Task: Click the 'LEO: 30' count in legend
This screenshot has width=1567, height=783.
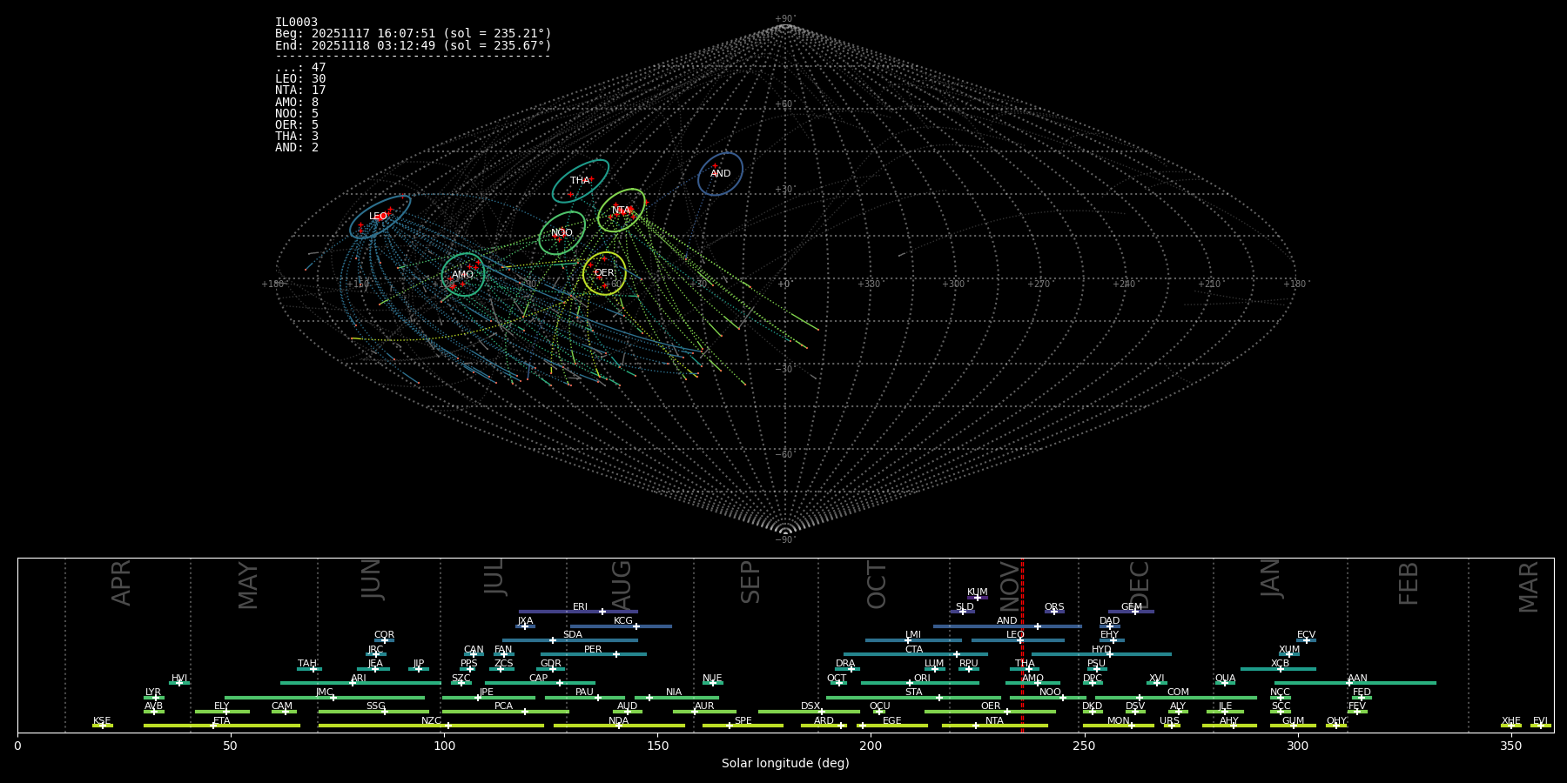Action: coord(300,79)
